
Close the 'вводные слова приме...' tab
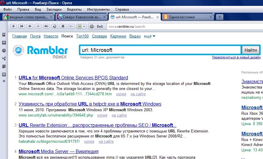pyautogui.click(x=51, y=17)
